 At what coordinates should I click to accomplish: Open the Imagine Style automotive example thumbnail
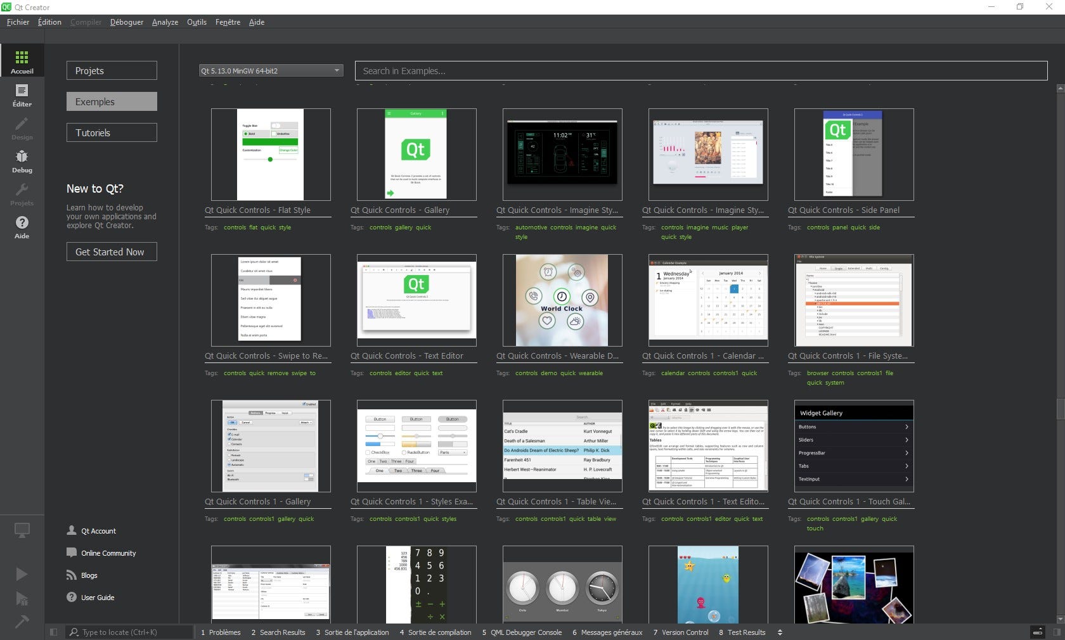click(562, 155)
